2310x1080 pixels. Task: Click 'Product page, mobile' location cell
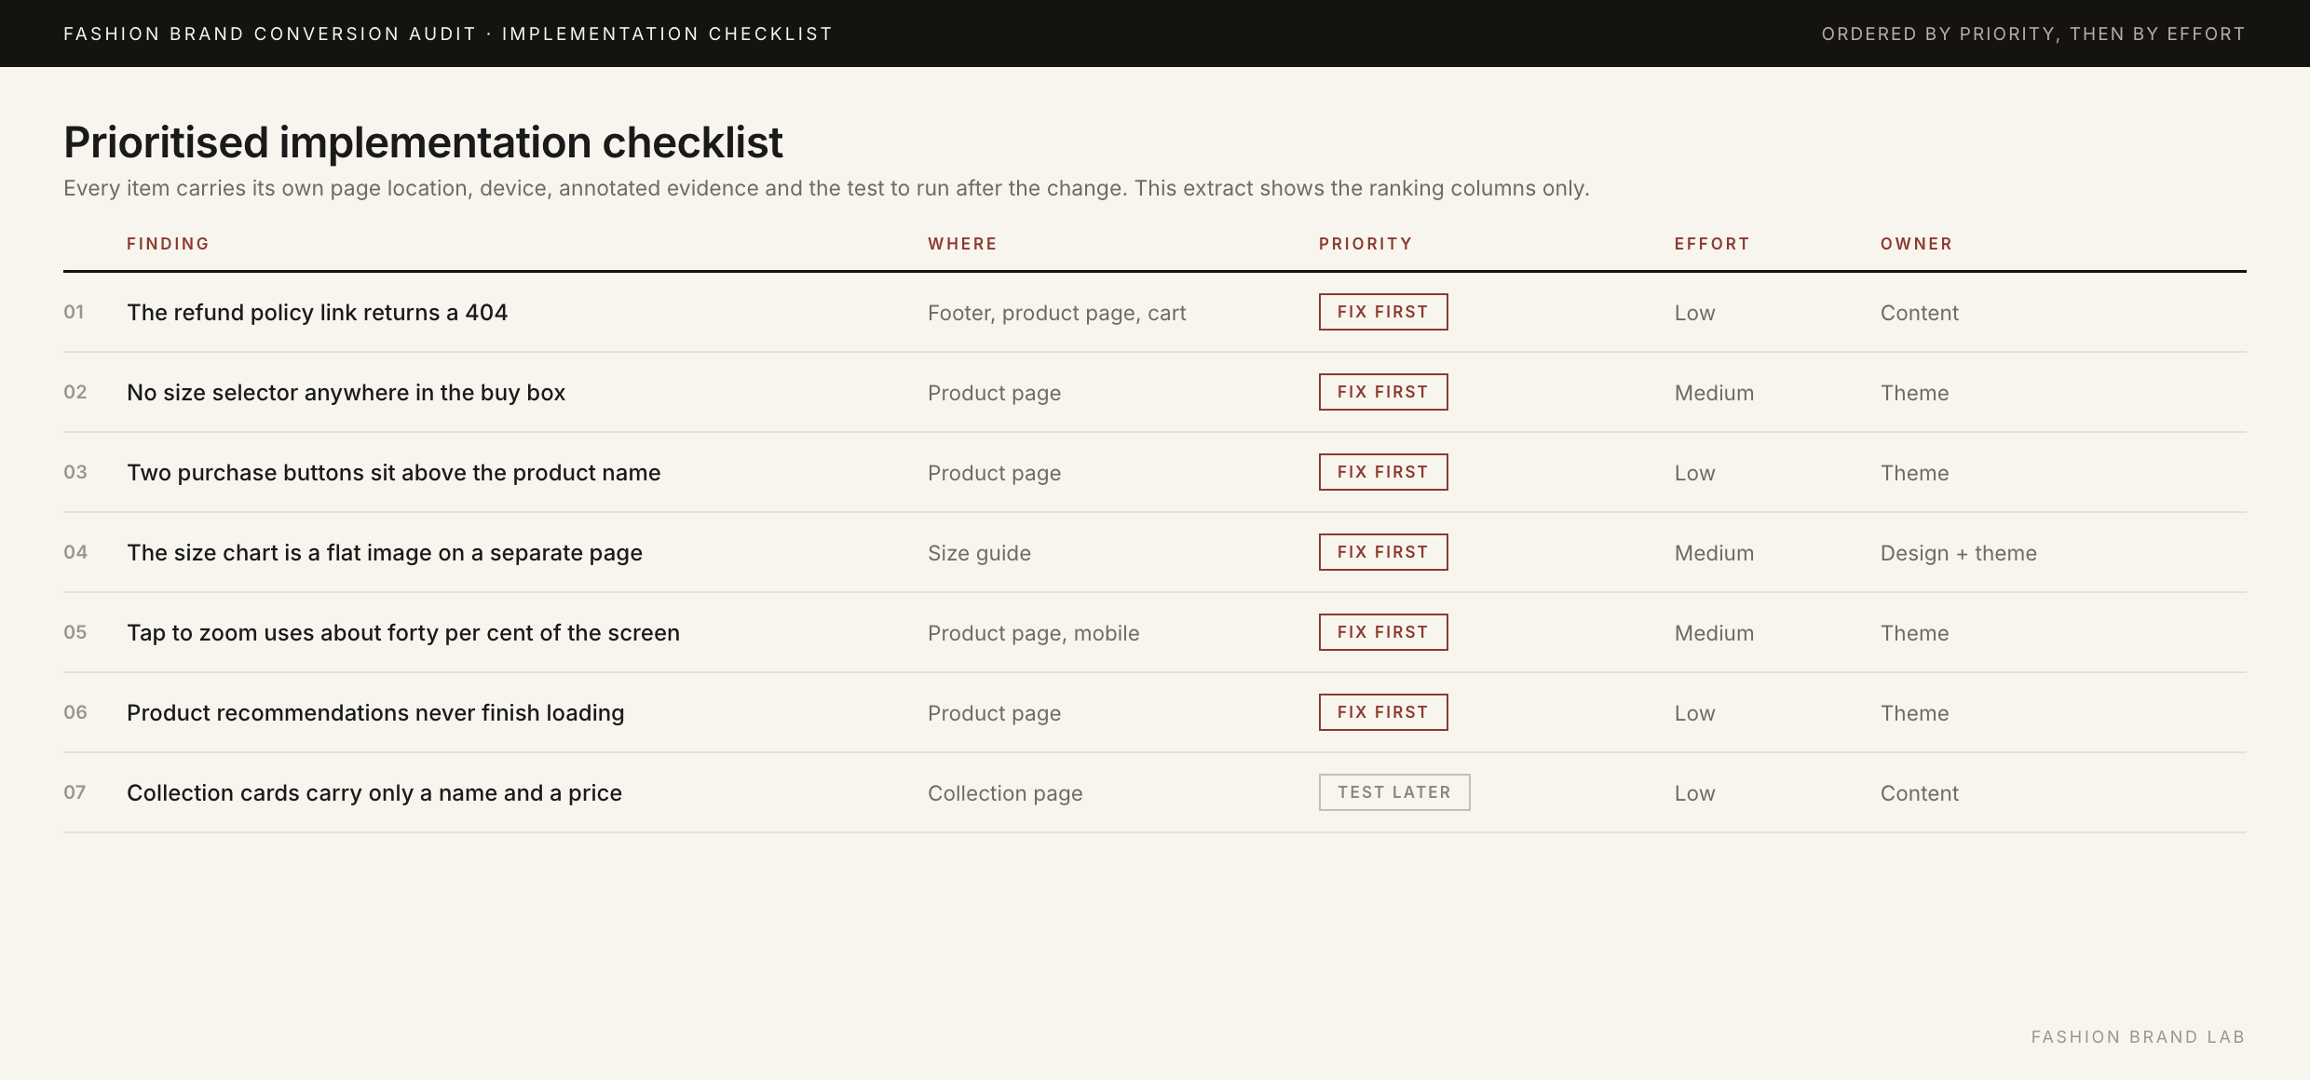[1033, 633]
